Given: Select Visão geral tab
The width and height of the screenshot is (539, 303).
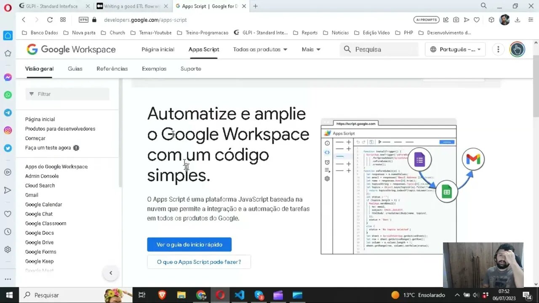Looking at the screenshot, I should click(x=39, y=69).
